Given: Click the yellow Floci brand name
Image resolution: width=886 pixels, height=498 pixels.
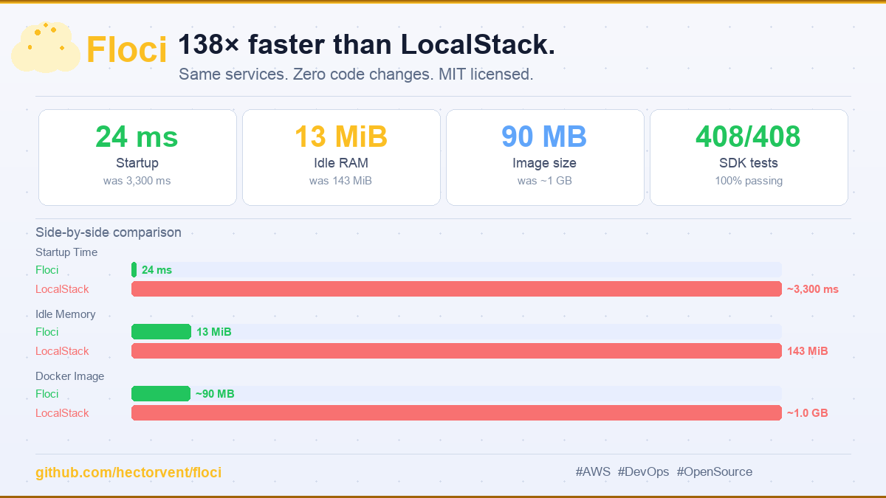Looking at the screenshot, I should coord(127,50).
